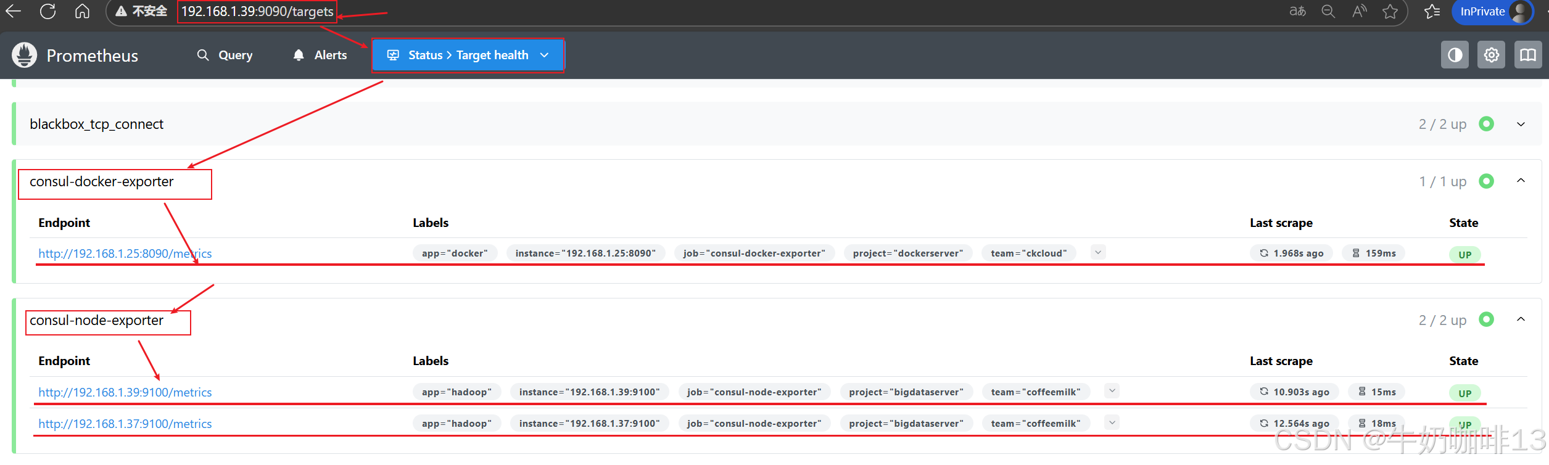Click the translate page icon in address bar
This screenshot has height=465, width=1549.
tap(1298, 11)
